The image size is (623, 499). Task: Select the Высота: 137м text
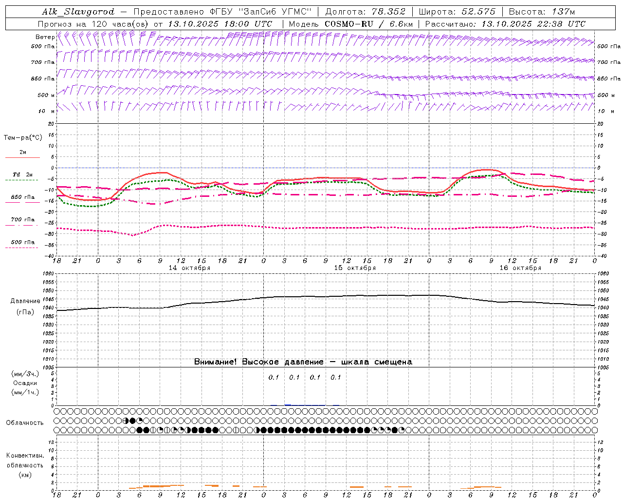pyautogui.click(x=542, y=12)
